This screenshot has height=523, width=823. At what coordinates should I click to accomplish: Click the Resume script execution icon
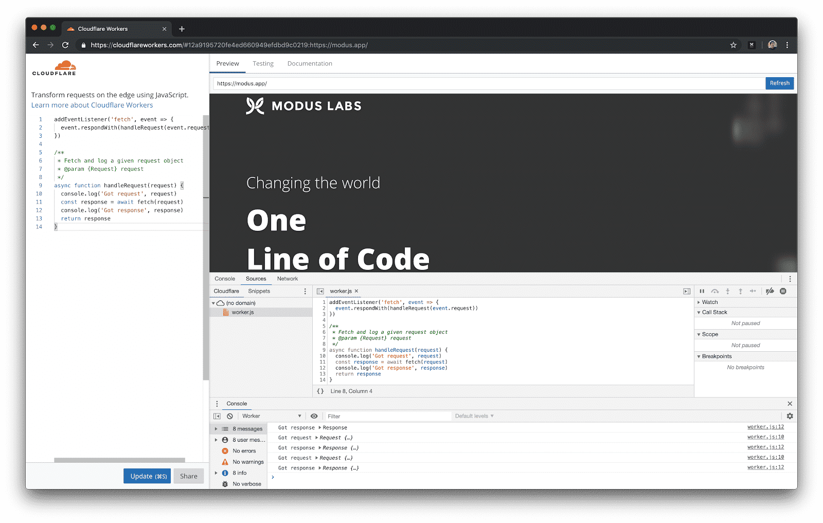click(x=702, y=291)
